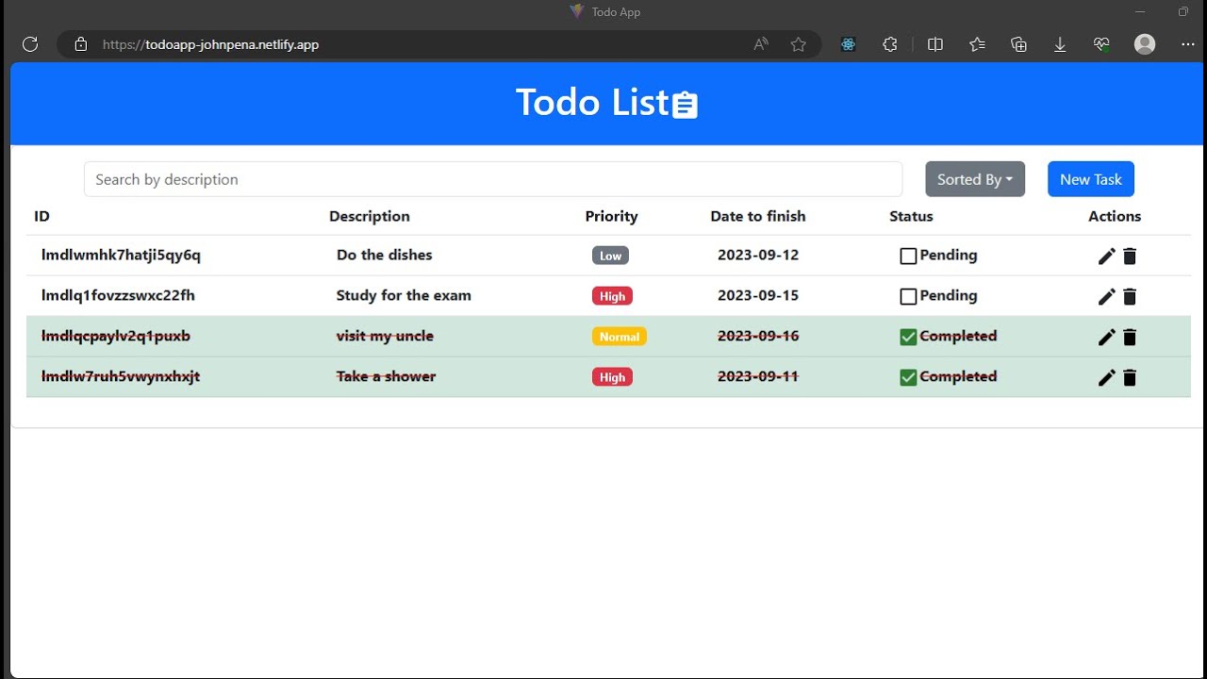Click the 'Date to finish' column header
1207x679 pixels.
point(758,216)
